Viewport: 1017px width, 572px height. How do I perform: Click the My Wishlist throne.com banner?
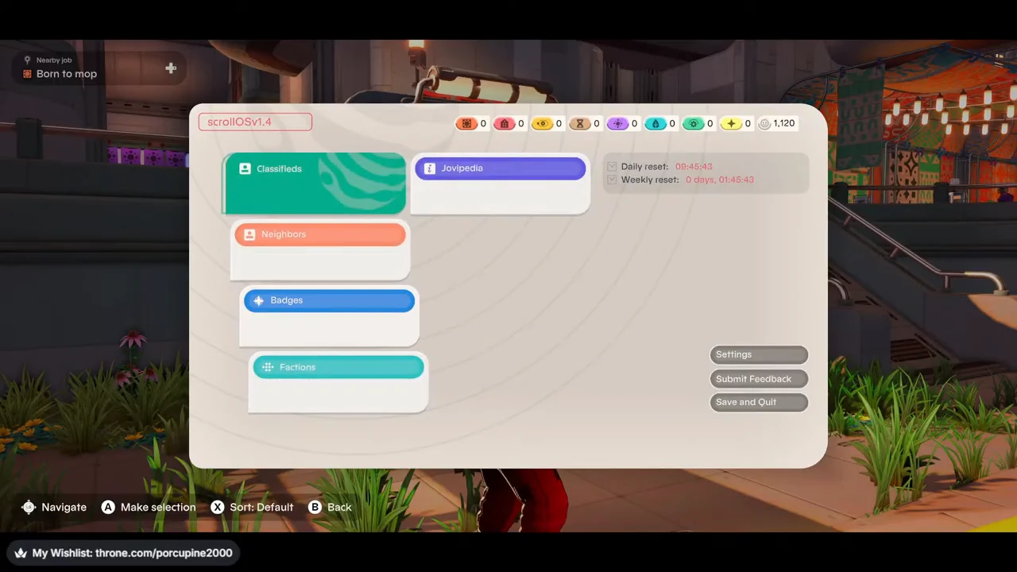pyautogui.click(x=123, y=553)
